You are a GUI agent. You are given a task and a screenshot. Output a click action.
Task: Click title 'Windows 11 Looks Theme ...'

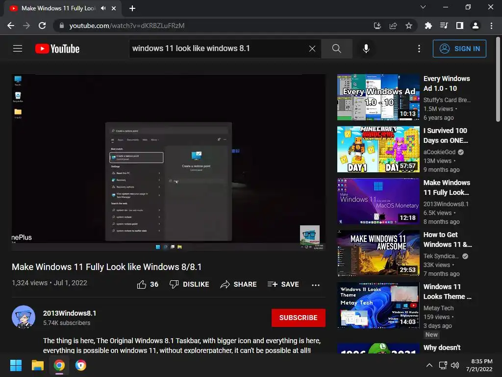pyautogui.click(x=447, y=292)
